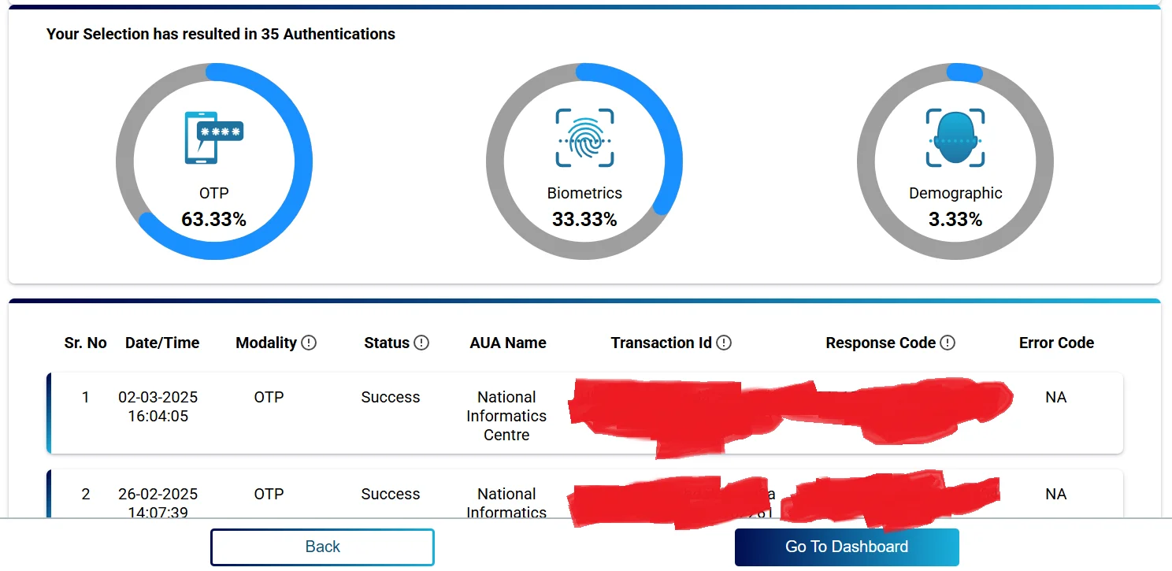Select the Sr. No column header

(x=85, y=343)
